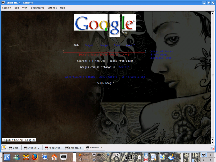Follow the About Google link

pyautogui.click(x=108, y=77)
